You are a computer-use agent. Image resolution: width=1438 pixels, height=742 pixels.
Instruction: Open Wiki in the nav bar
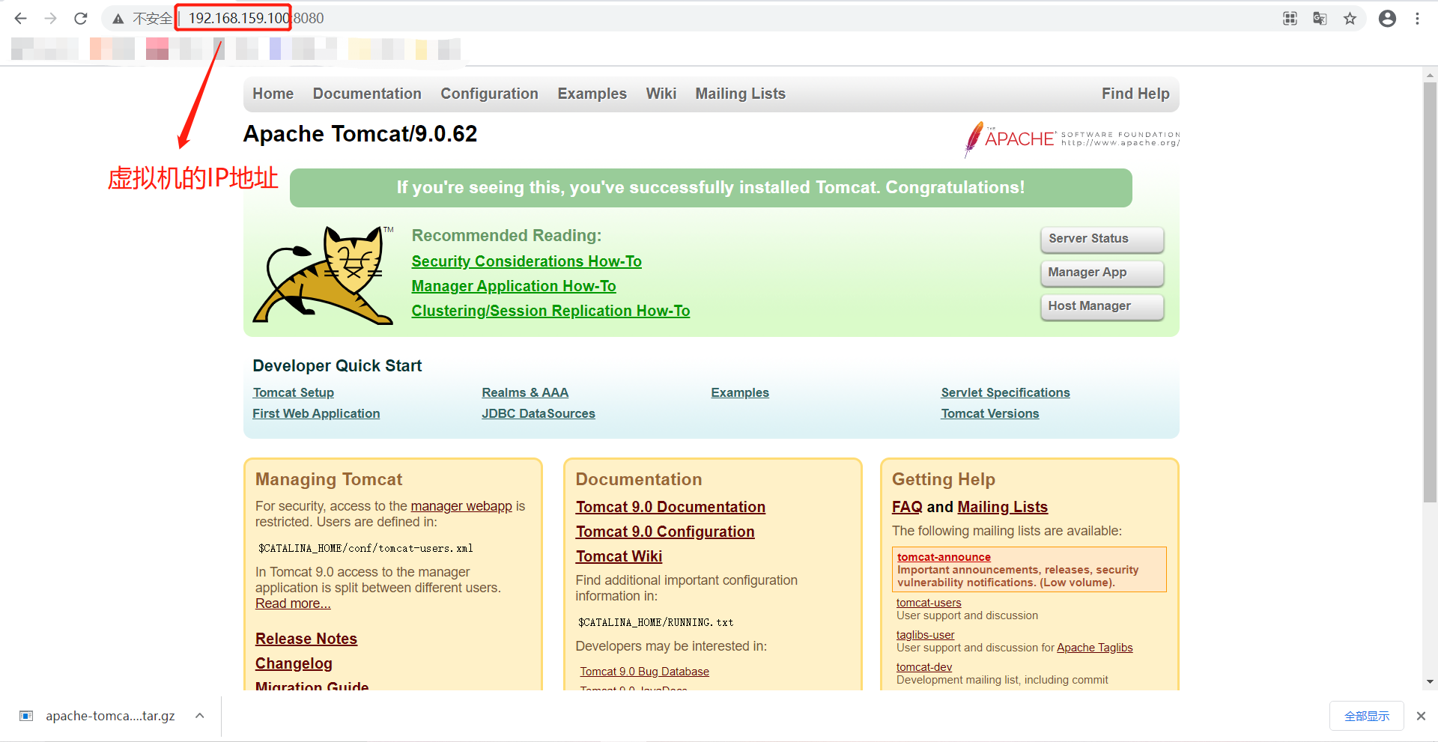(x=661, y=94)
